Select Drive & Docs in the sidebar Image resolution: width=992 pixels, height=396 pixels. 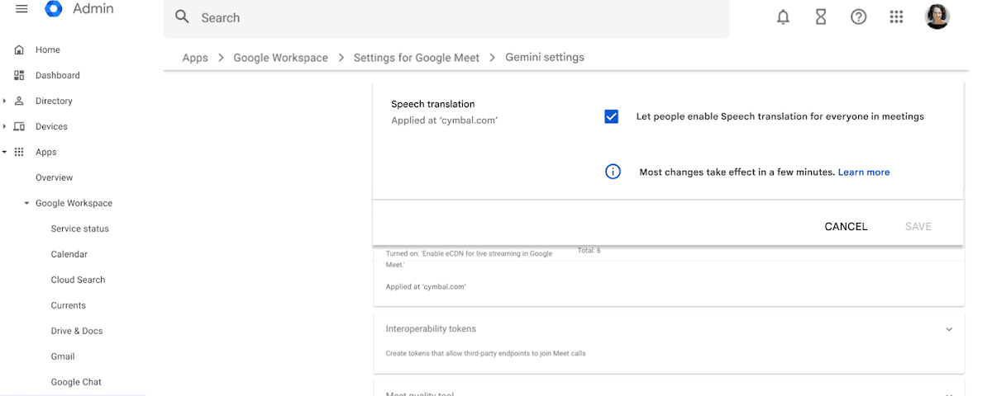[x=76, y=331]
